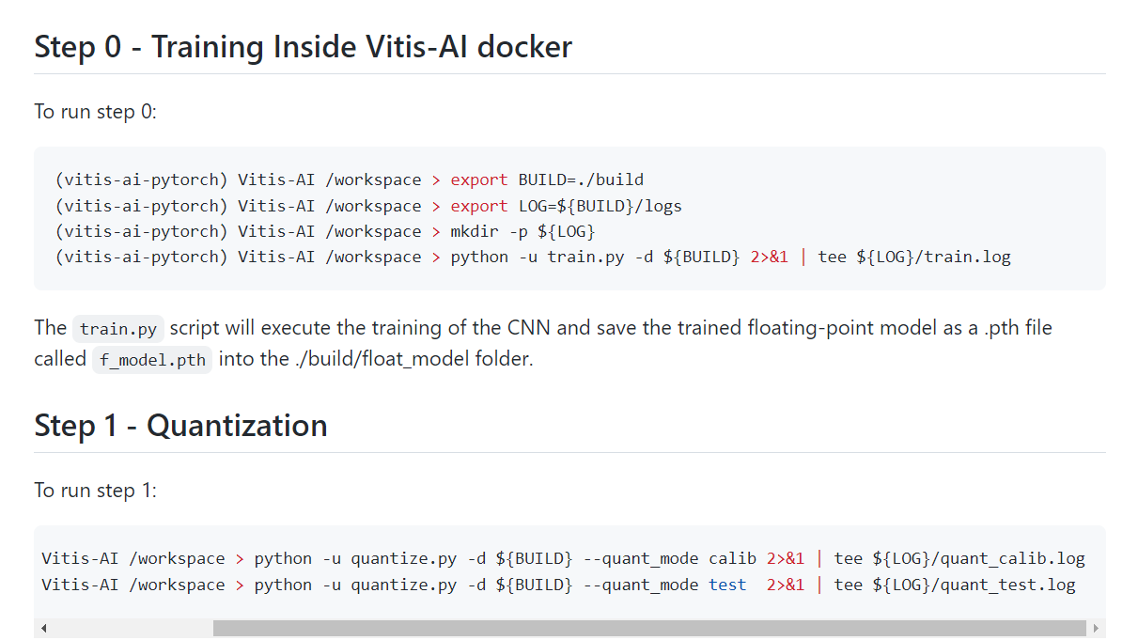Screen dimensions: 1138x640
Task: Click the "tee ${LOG}/quant_test.log" text
Action: [x=955, y=585]
